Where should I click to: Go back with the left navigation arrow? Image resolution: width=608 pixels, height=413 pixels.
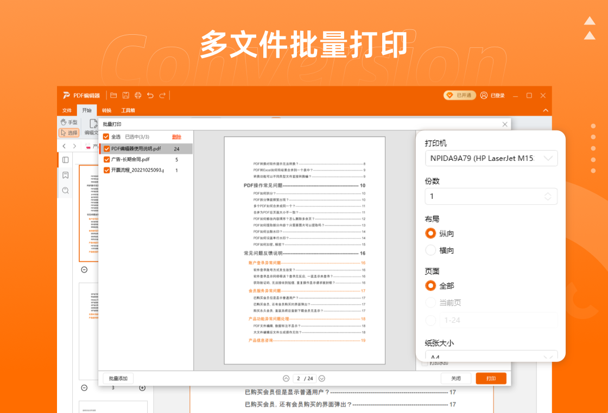tap(64, 146)
